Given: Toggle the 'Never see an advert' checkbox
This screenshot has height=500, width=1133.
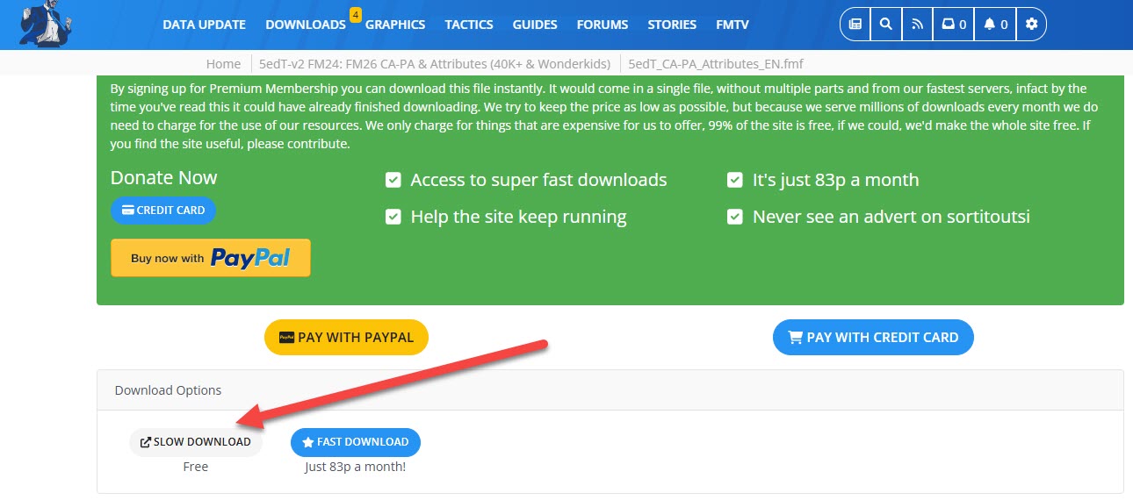Looking at the screenshot, I should (735, 217).
